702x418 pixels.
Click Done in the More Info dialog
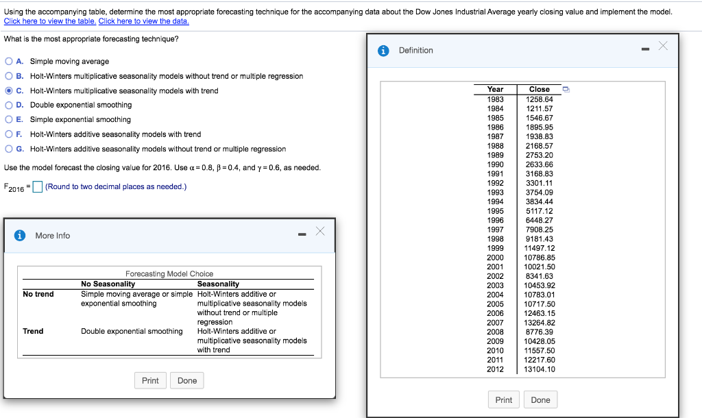pyautogui.click(x=187, y=380)
